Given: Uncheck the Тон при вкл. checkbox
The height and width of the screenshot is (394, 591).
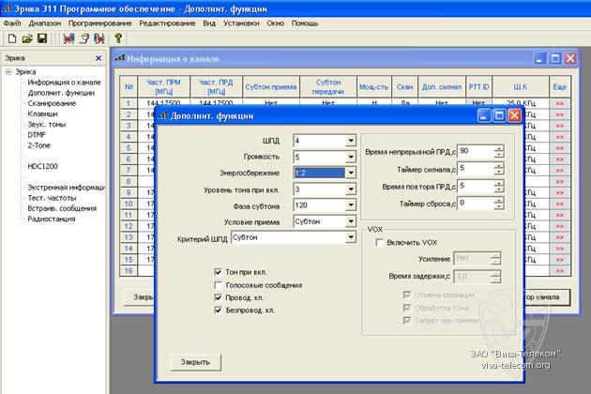Looking at the screenshot, I should point(219,272).
